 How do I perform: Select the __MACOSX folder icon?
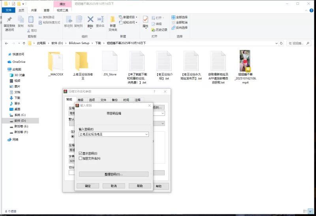click(x=55, y=61)
